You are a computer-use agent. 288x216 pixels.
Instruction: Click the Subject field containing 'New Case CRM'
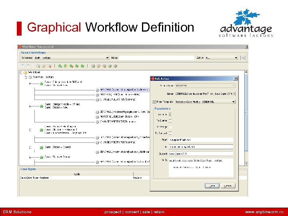point(201,154)
